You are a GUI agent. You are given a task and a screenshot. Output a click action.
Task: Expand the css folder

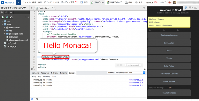coord(5,31)
